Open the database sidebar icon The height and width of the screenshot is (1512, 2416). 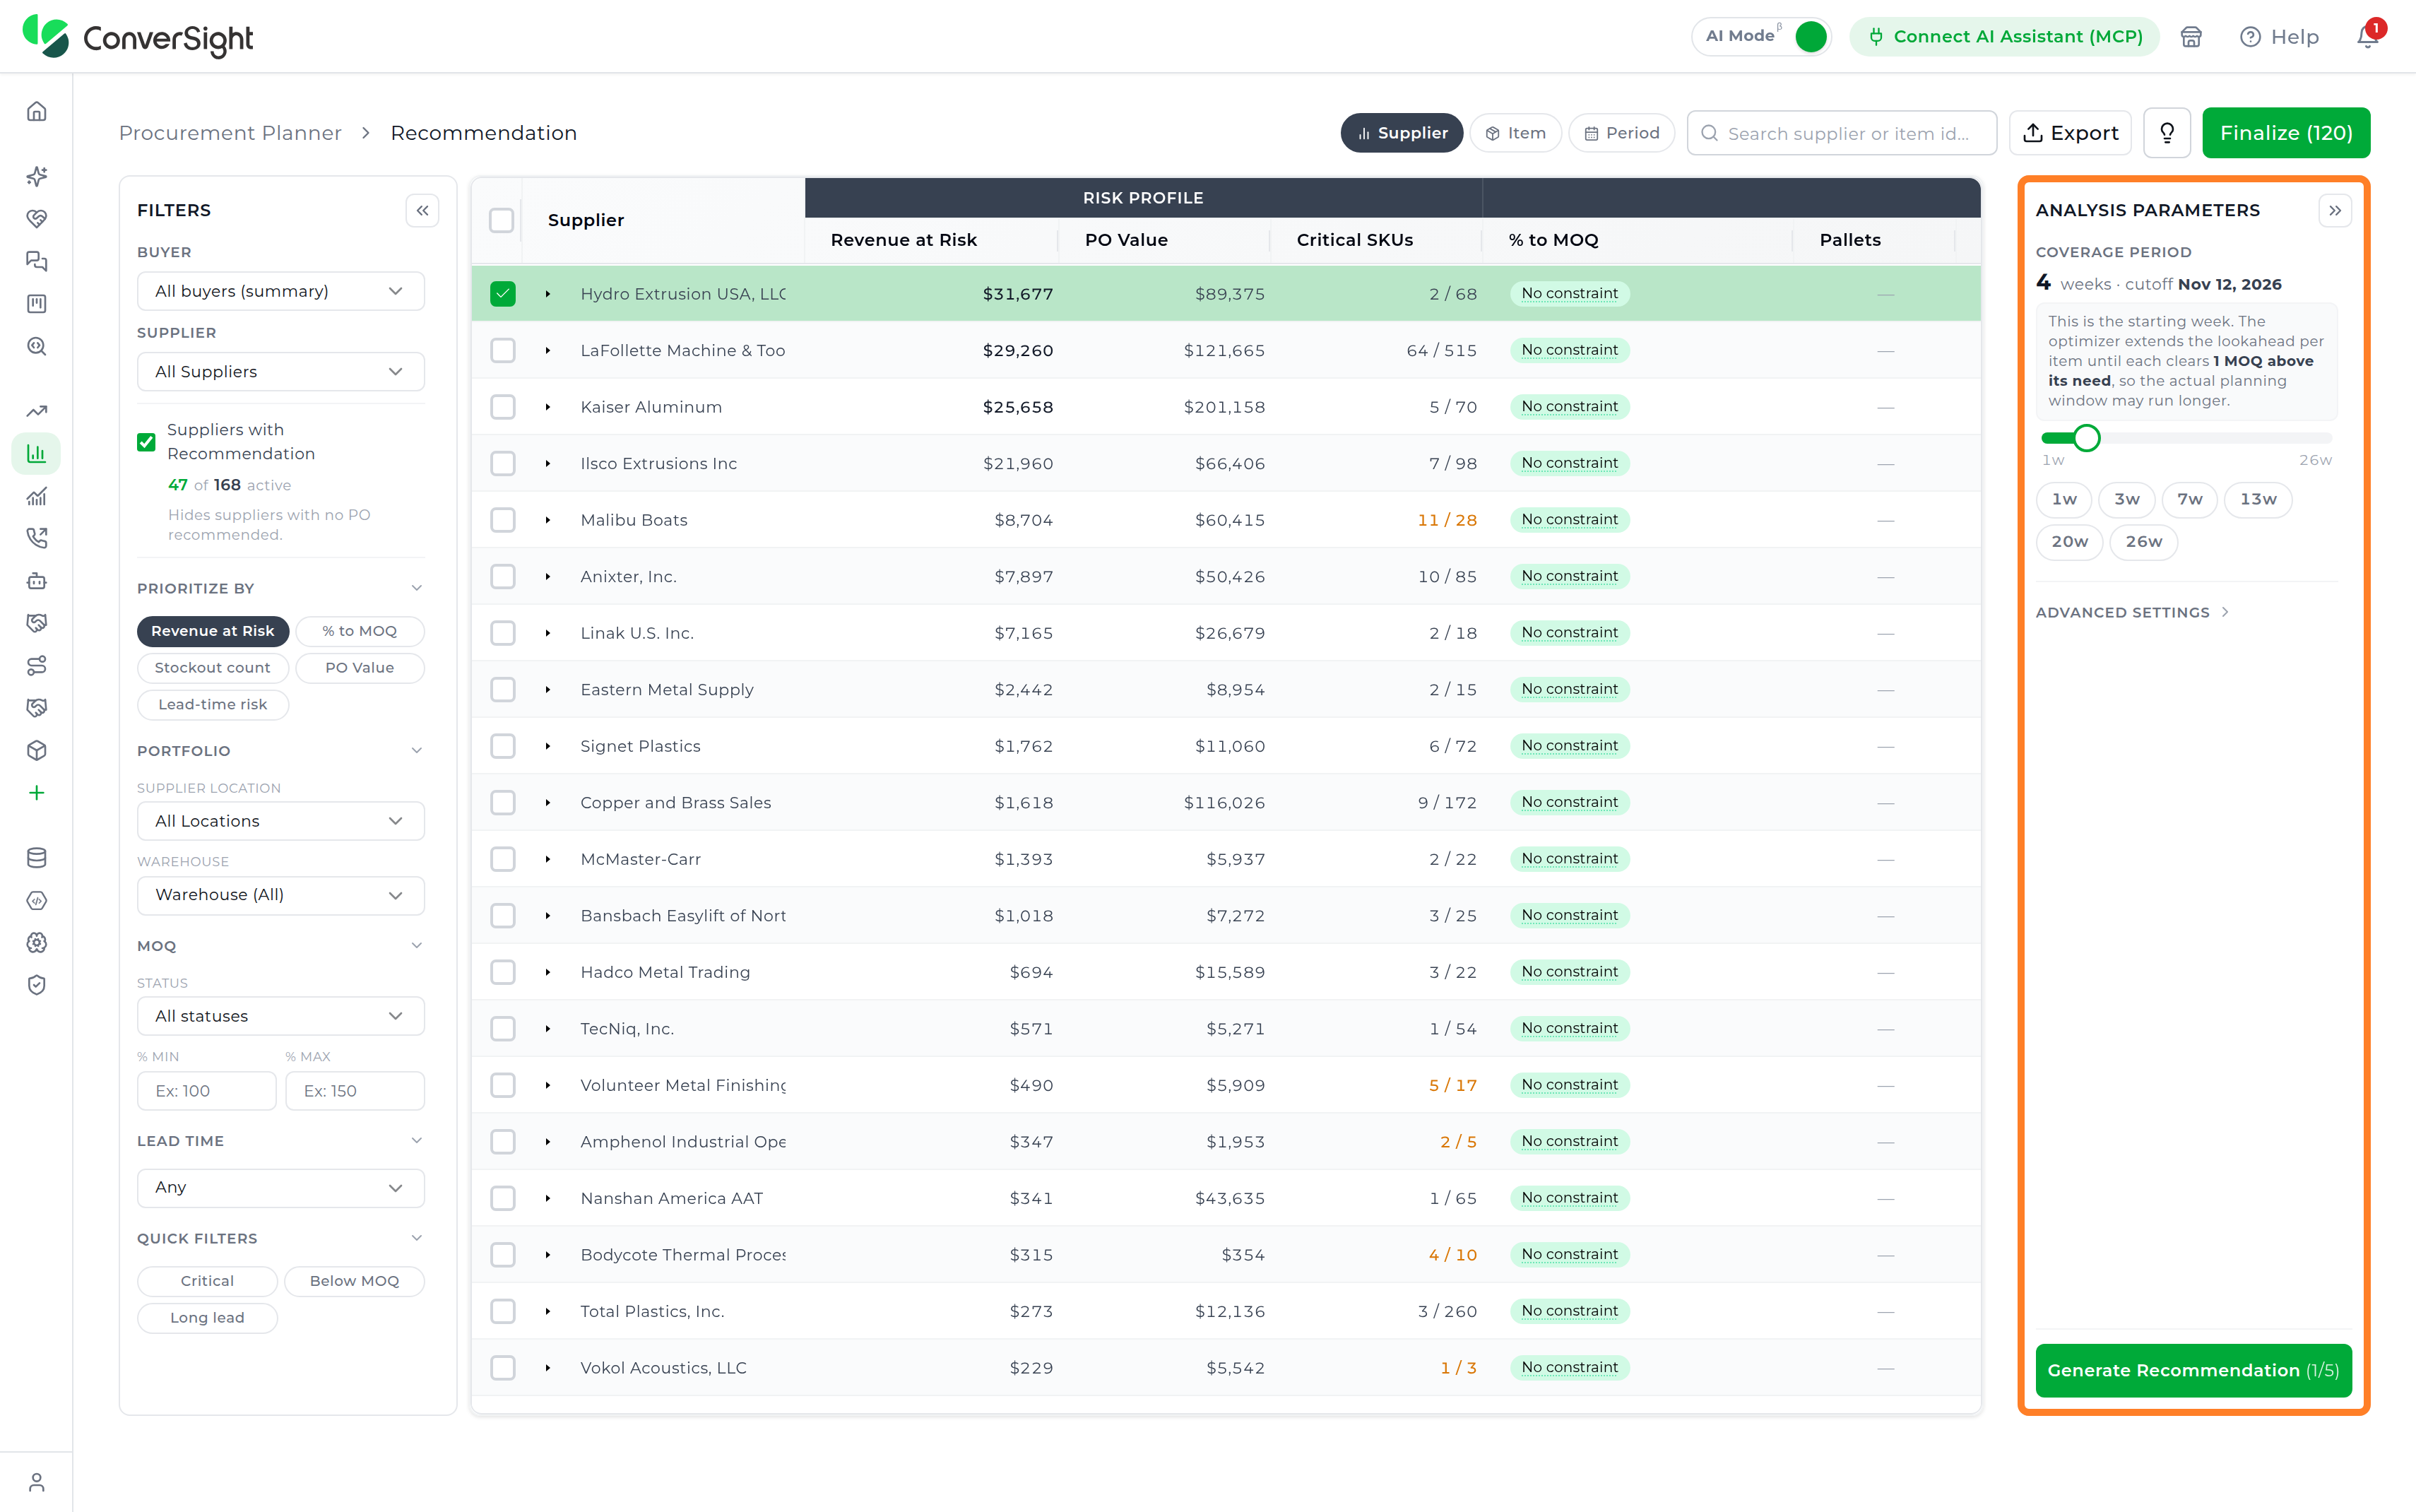click(37, 857)
